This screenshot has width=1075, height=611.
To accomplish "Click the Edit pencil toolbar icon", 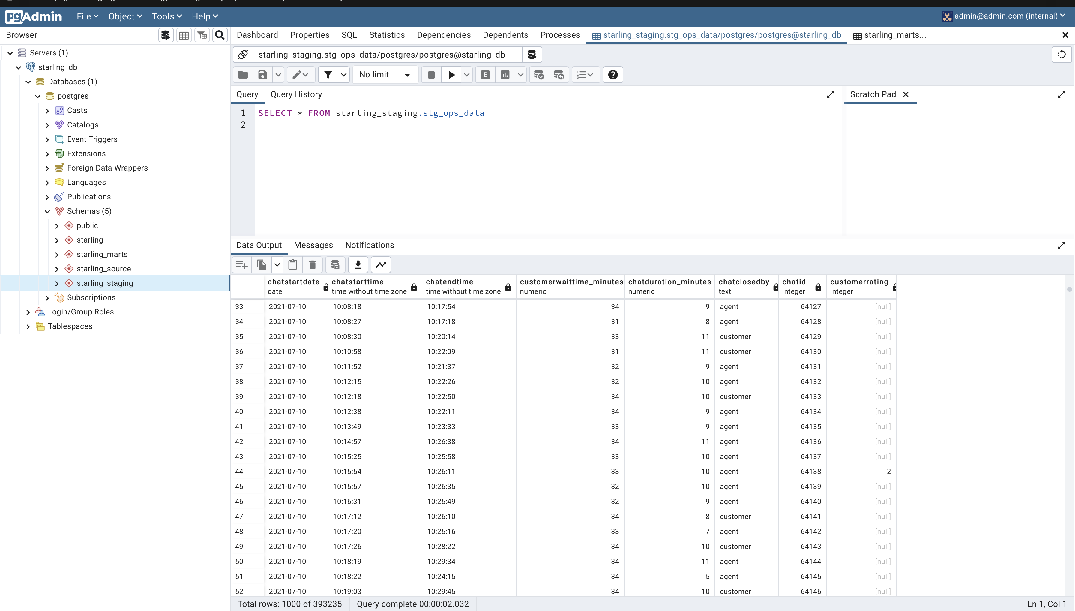I will coord(301,75).
